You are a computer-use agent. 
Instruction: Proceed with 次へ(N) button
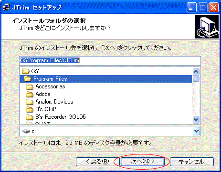pyautogui.click(x=142, y=162)
